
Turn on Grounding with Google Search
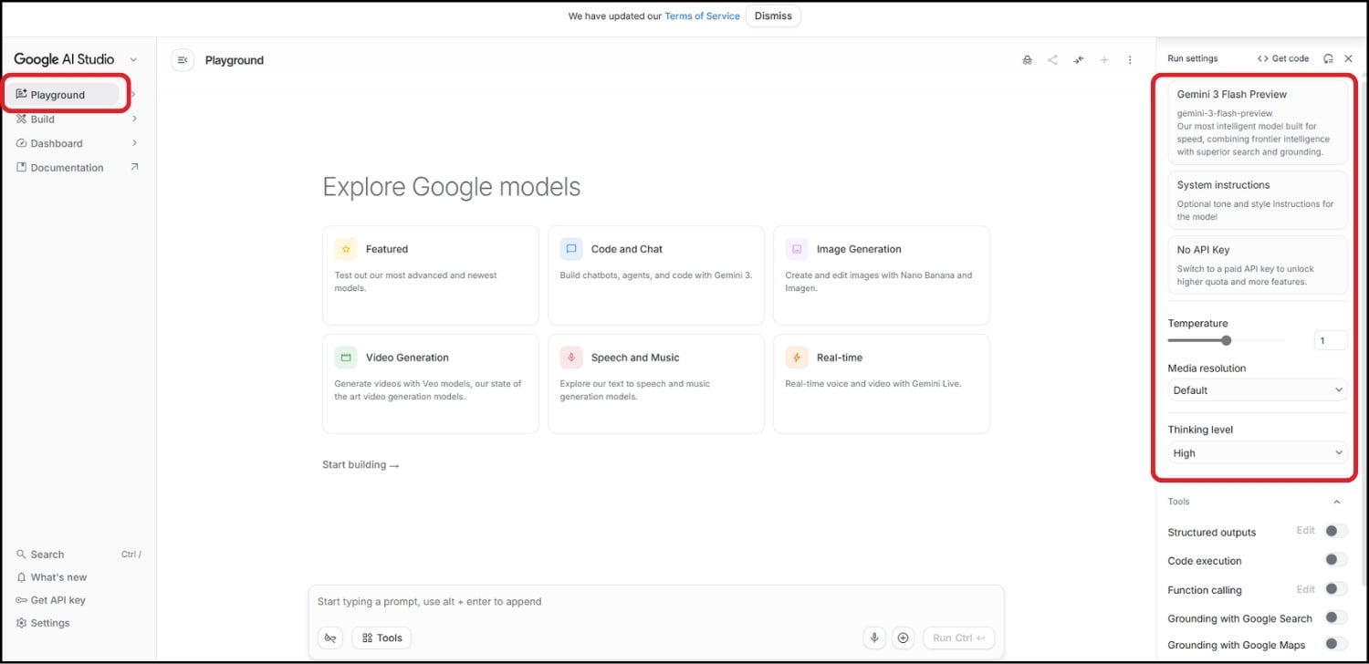pyautogui.click(x=1332, y=617)
